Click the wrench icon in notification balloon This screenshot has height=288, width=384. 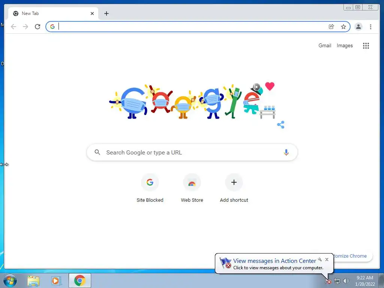320,259
